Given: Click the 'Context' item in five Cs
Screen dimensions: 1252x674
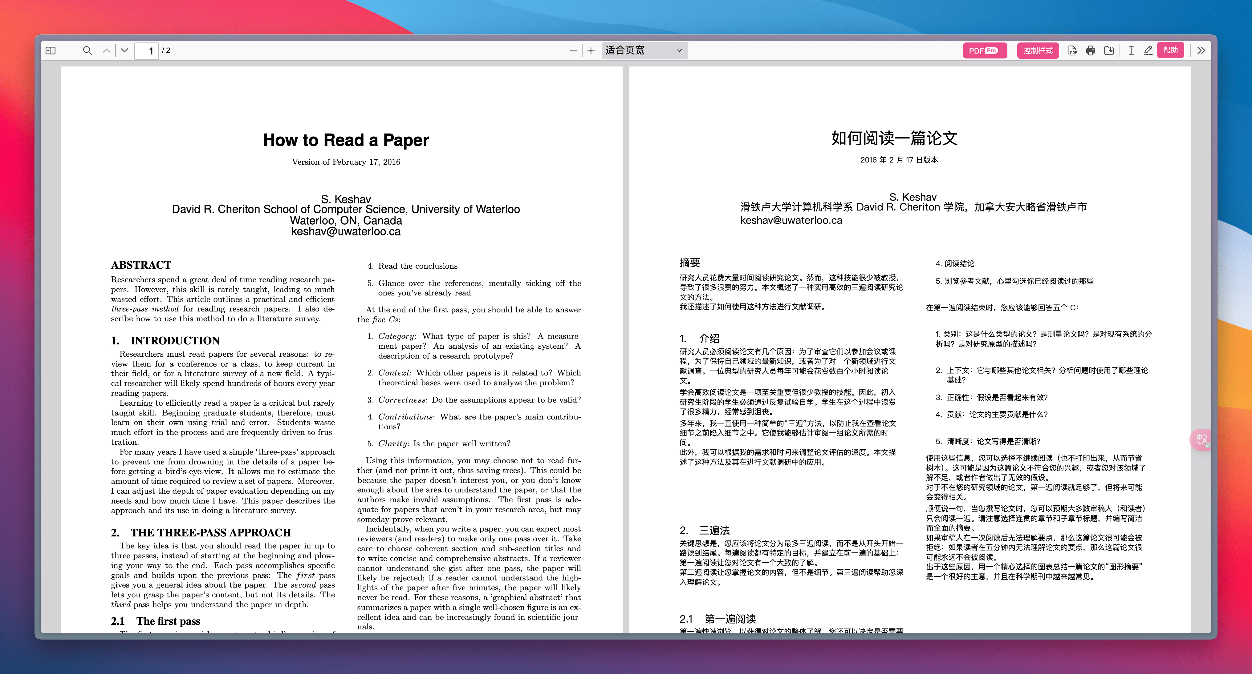Looking at the screenshot, I should tap(474, 378).
